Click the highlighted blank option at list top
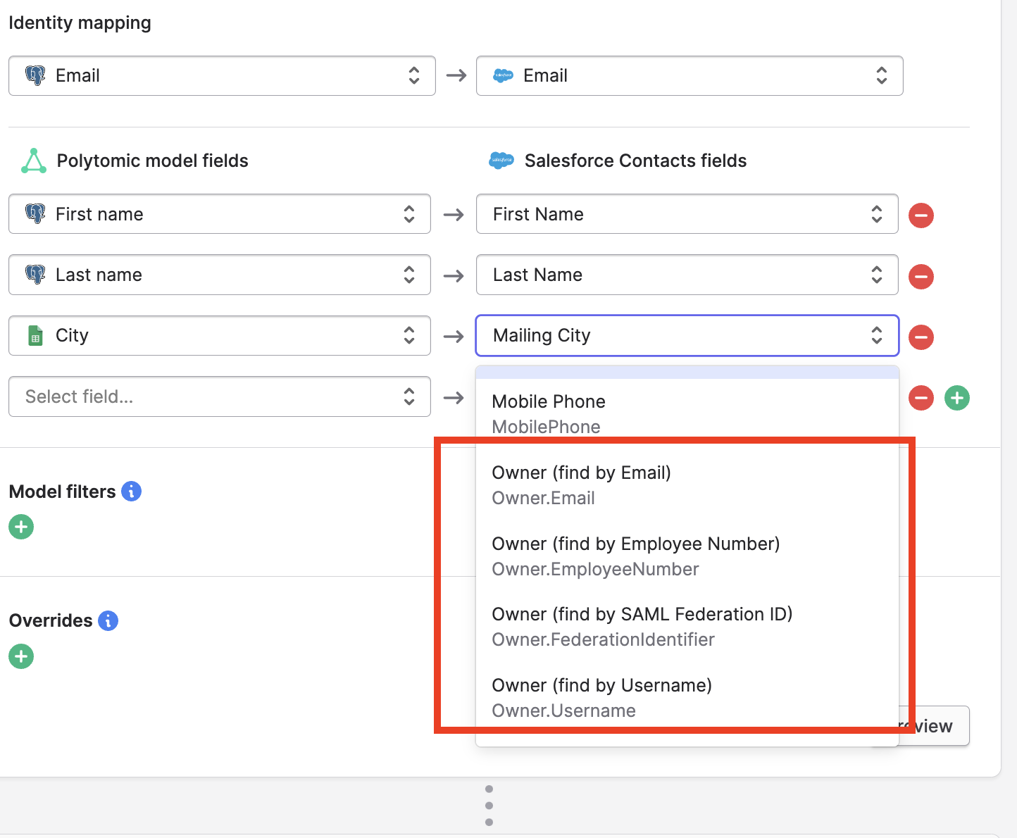 687,372
